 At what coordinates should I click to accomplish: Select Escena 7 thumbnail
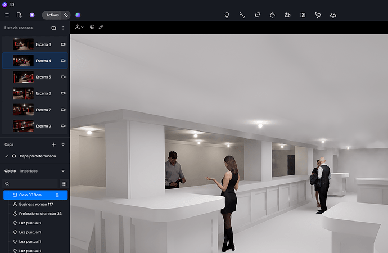point(23,110)
